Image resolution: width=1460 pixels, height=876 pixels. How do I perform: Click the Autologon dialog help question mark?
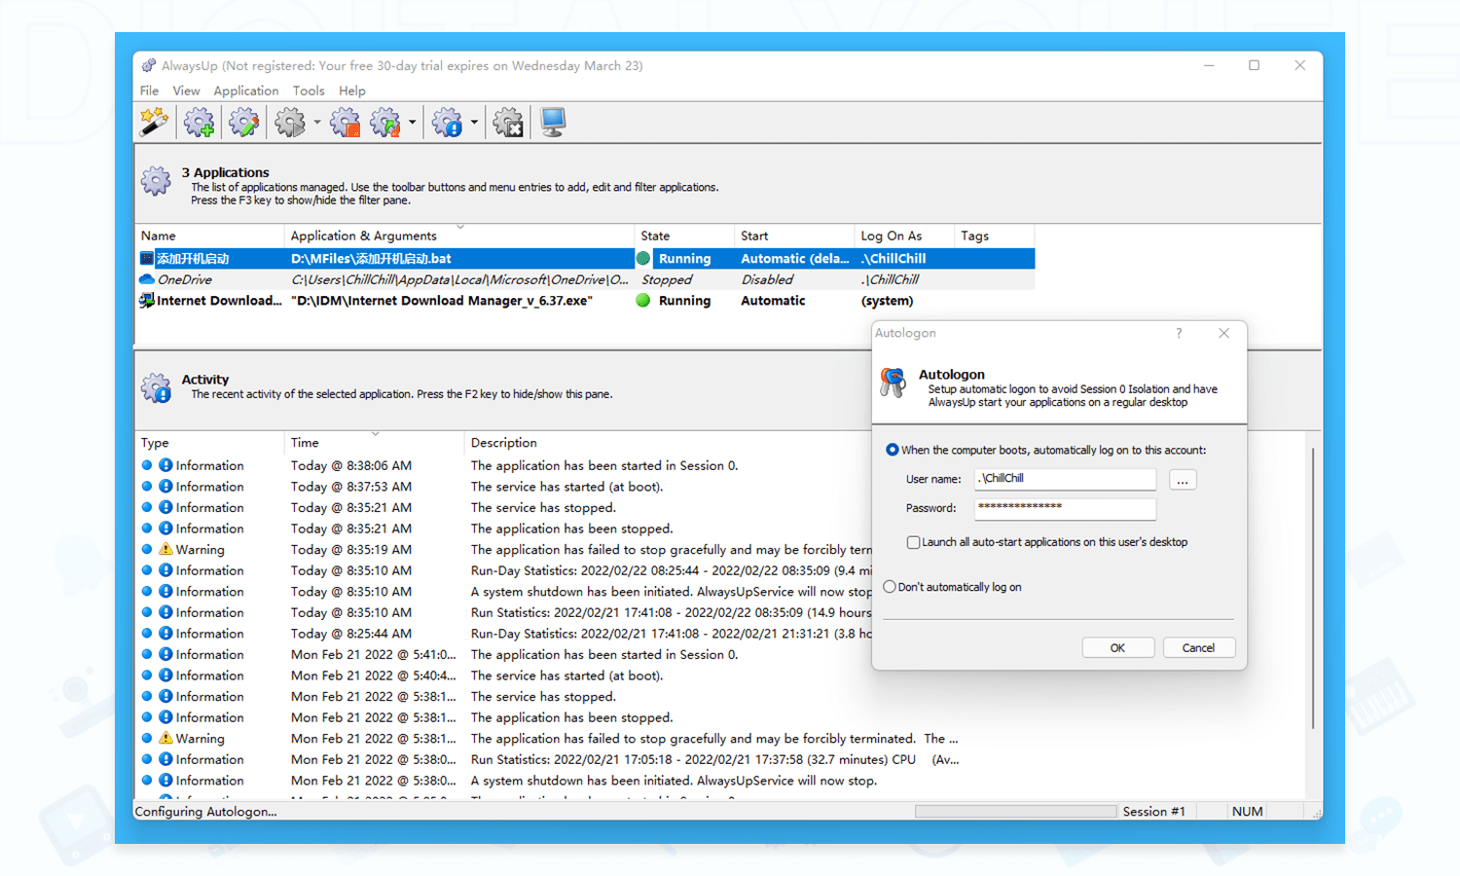(x=1179, y=333)
